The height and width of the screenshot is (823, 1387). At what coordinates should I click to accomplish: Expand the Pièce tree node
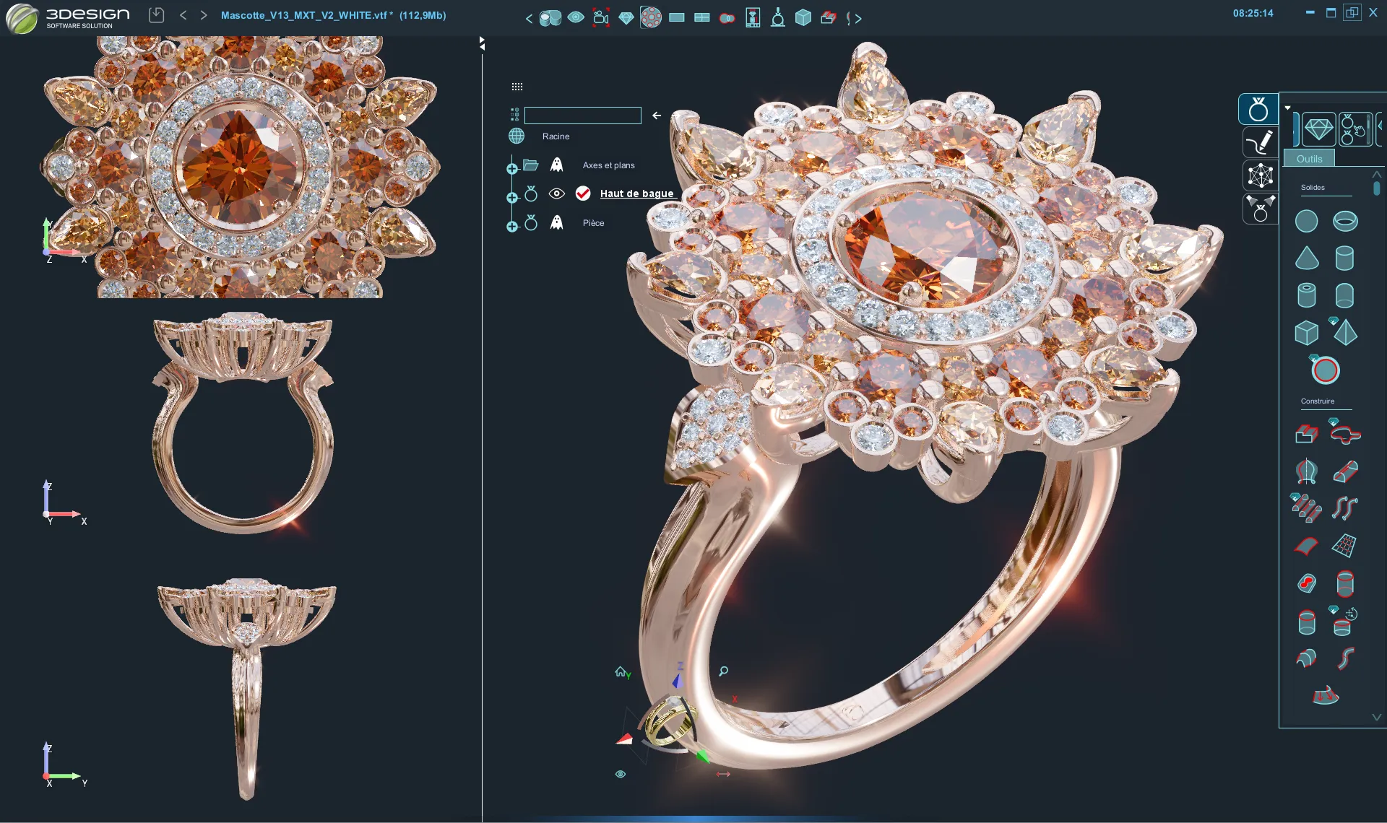coord(512,227)
